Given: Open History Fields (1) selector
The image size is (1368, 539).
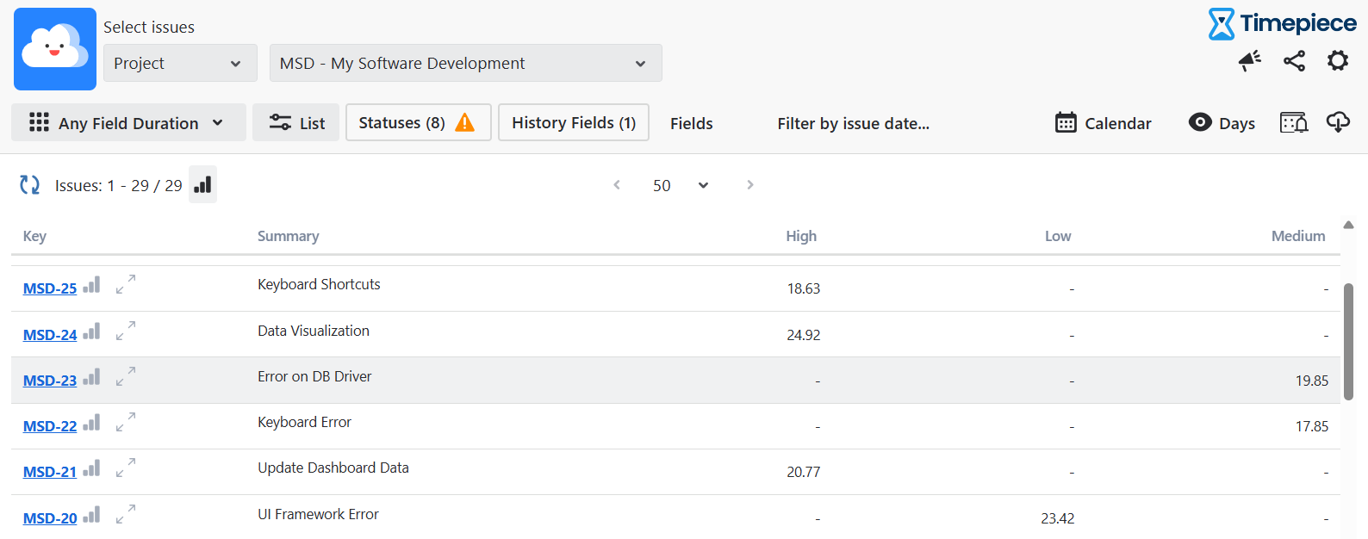Looking at the screenshot, I should click(574, 122).
